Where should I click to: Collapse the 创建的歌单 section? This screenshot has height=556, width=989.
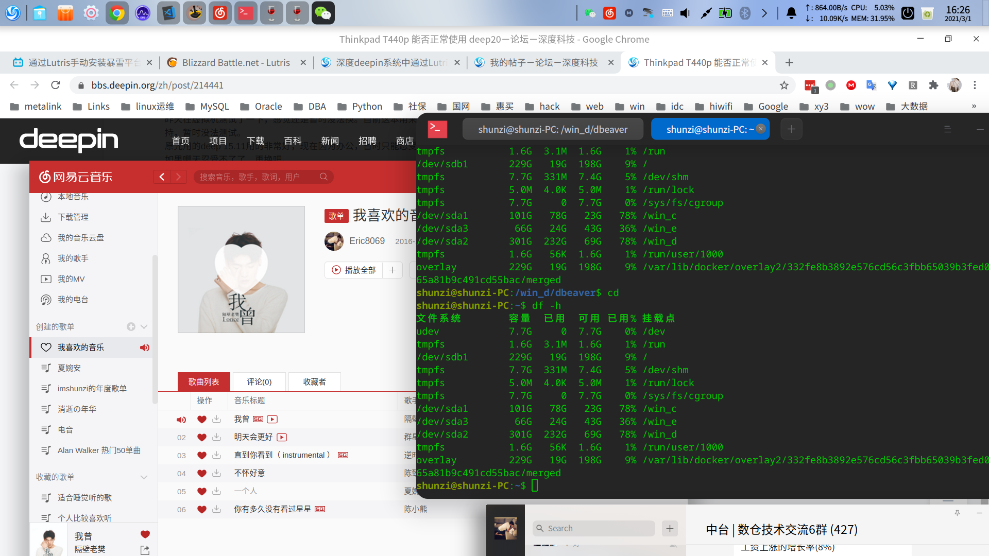pyautogui.click(x=144, y=326)
